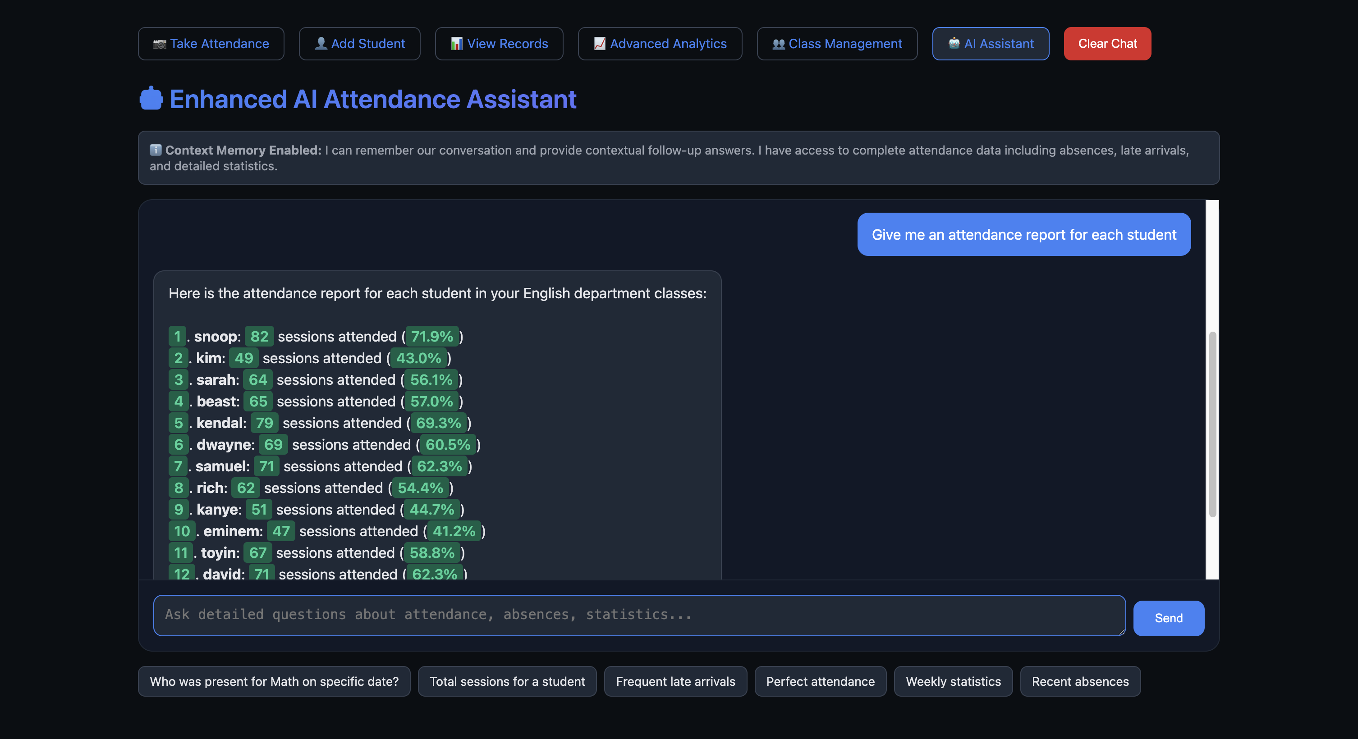Select the Who was present for Math question
The image size is (1358, 739).
pos(275,681)
